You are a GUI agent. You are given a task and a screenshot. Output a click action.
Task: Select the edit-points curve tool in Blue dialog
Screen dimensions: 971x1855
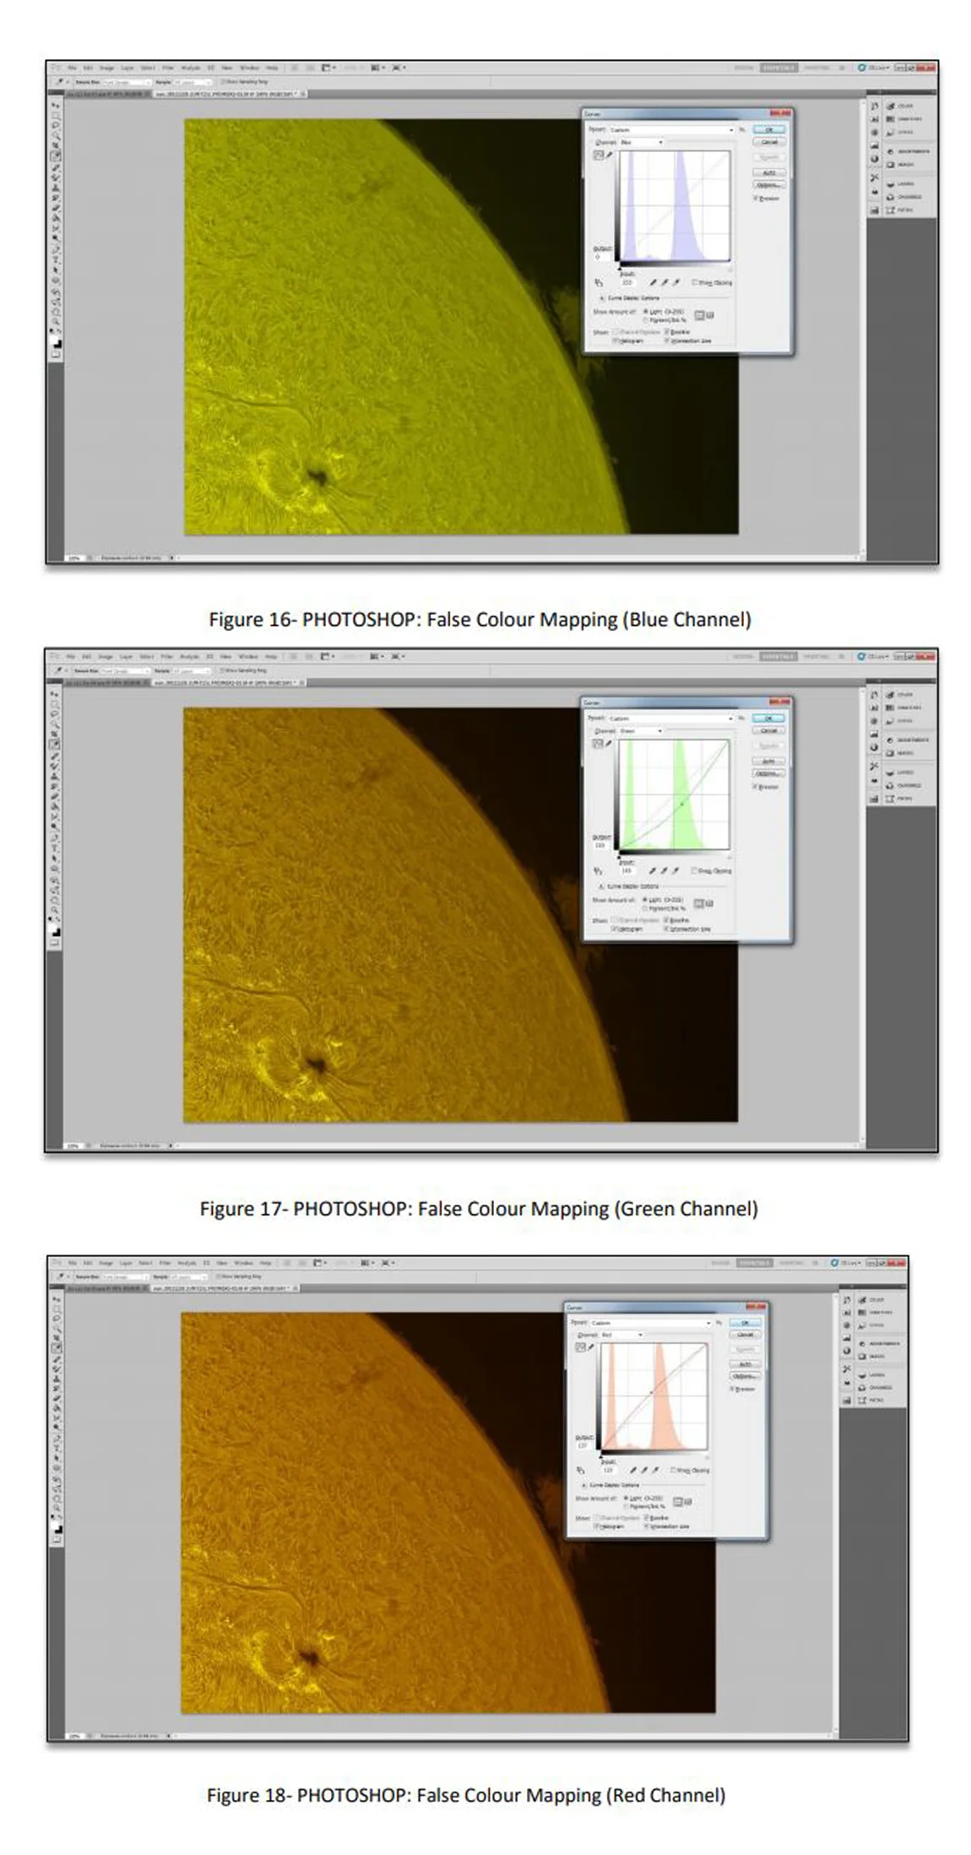click(599, 155)
